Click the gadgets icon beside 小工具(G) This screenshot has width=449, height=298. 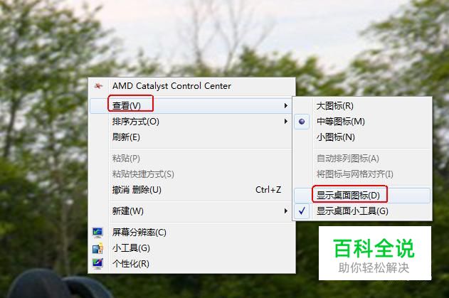[97, 248]
